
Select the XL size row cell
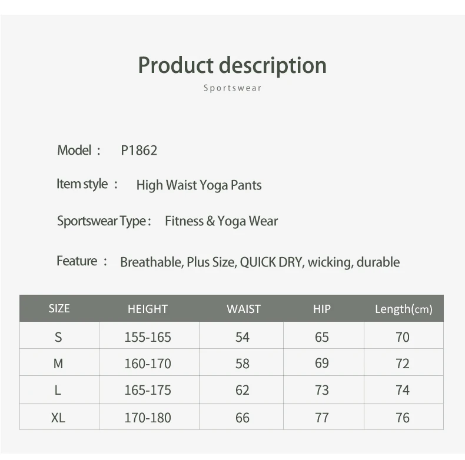pyautogui.click(x=58, y=418)
